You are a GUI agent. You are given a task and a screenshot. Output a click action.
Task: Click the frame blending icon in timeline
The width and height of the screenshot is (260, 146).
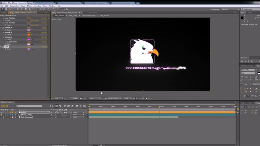click(x=69, y=106)
